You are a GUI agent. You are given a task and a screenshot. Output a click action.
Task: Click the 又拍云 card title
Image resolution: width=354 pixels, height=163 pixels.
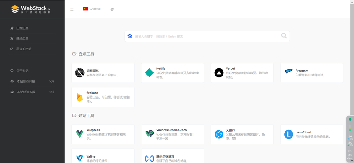(231, 130)
